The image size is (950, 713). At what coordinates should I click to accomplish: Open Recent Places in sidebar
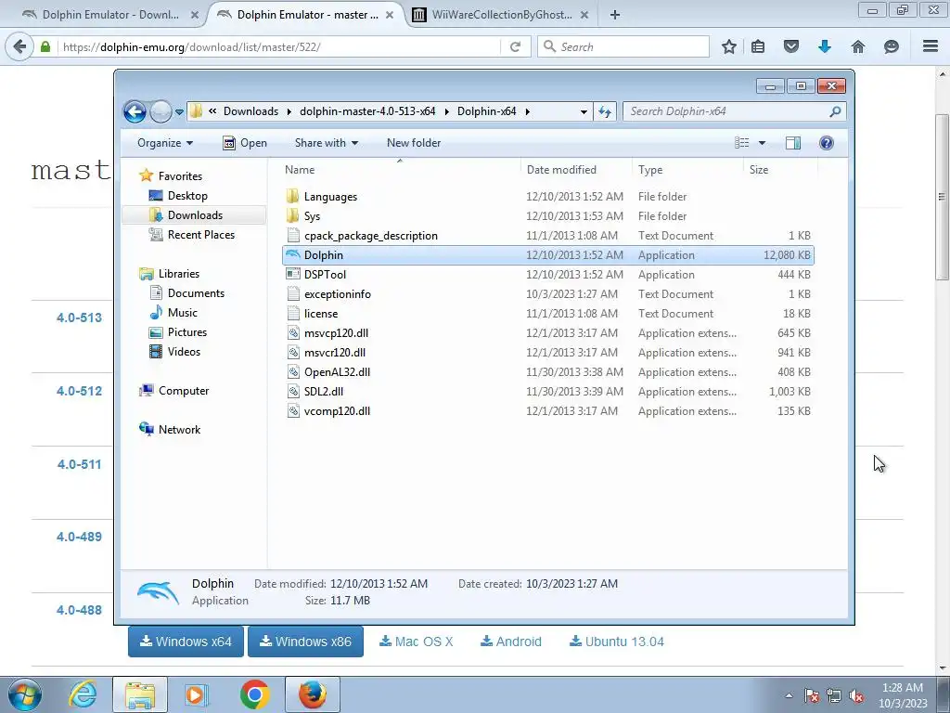[x=200, y=235]
